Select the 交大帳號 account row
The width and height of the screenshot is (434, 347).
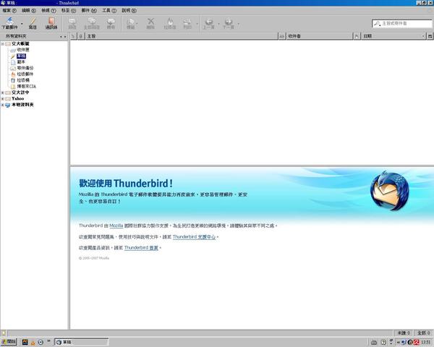[20, 43]
